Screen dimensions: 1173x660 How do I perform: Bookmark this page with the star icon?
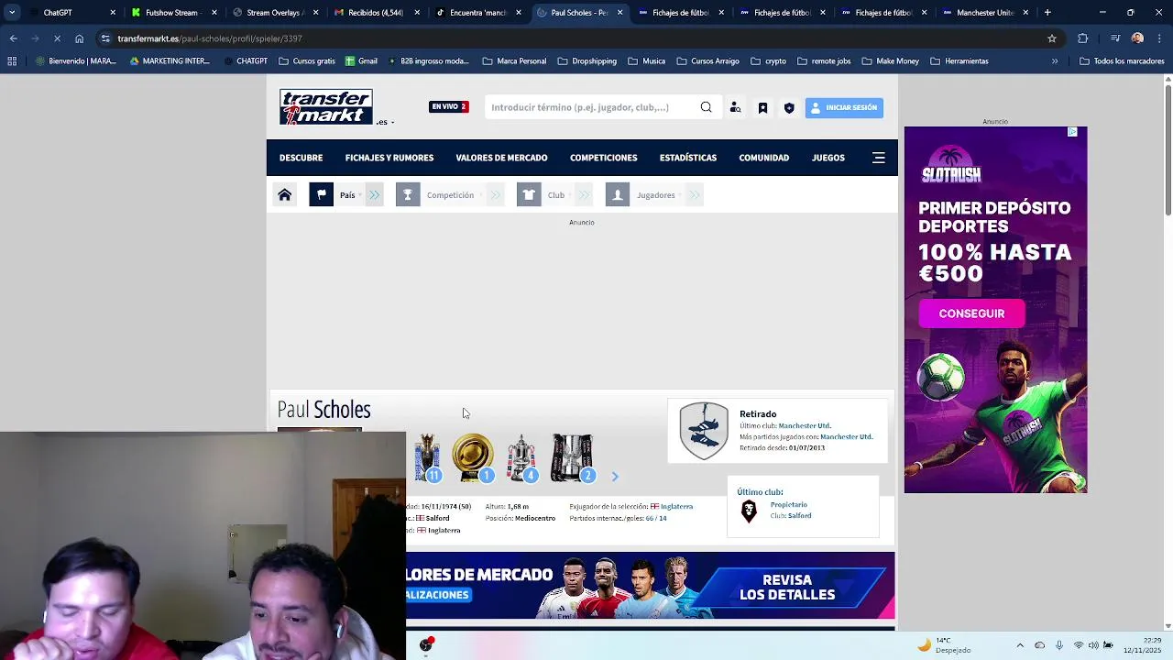click(1052, 38)
